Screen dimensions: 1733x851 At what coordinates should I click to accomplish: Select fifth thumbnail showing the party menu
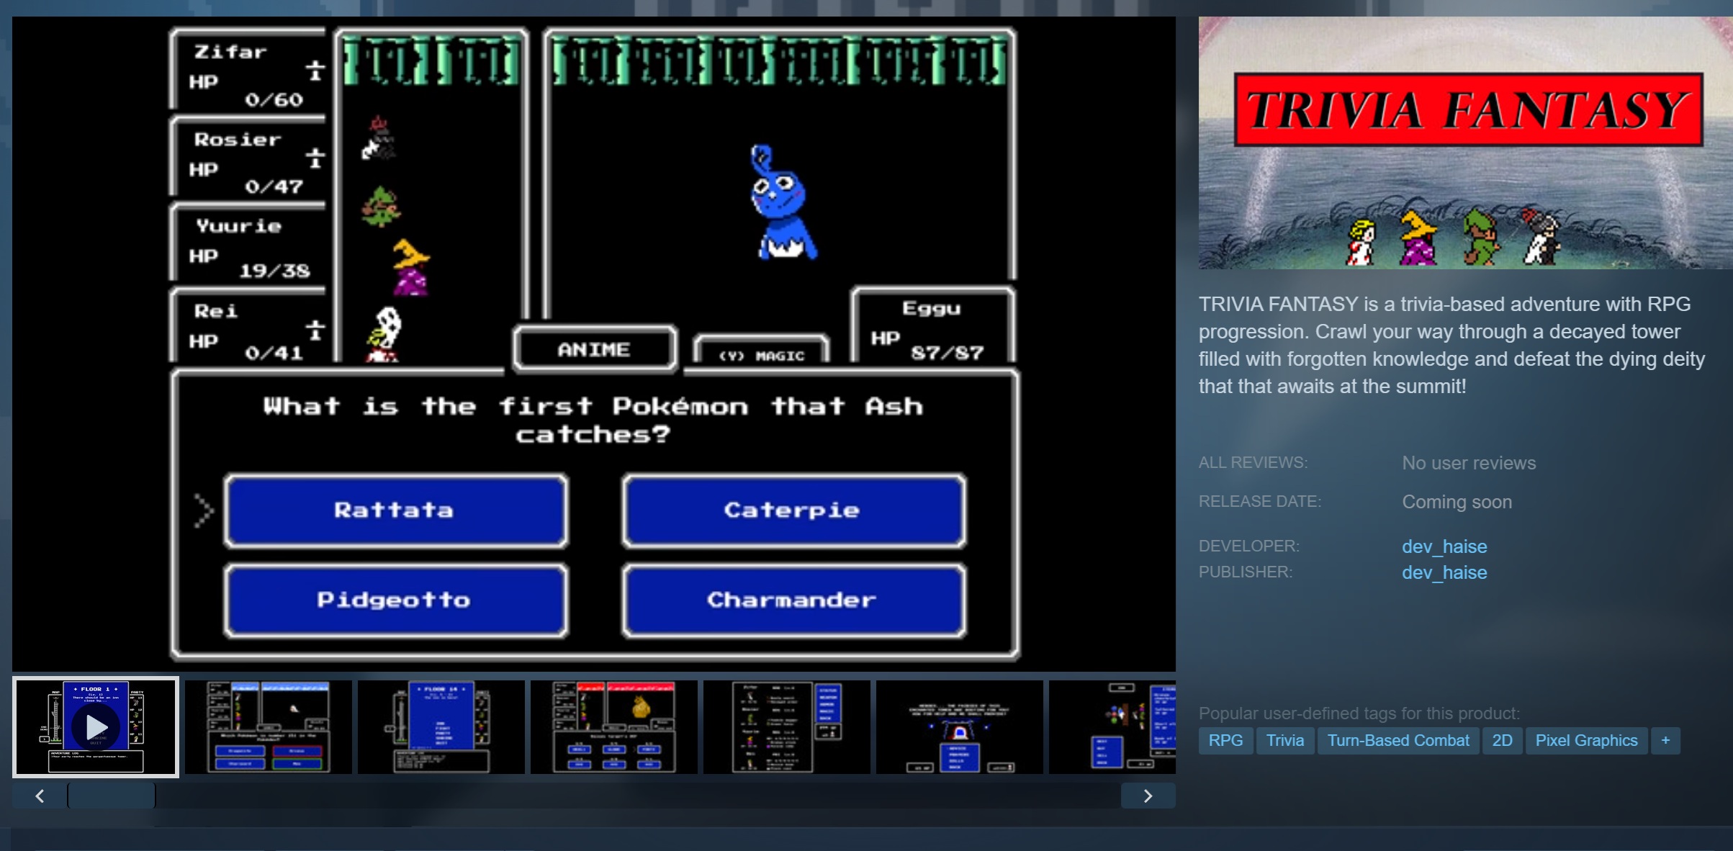(x=786, y=727)
